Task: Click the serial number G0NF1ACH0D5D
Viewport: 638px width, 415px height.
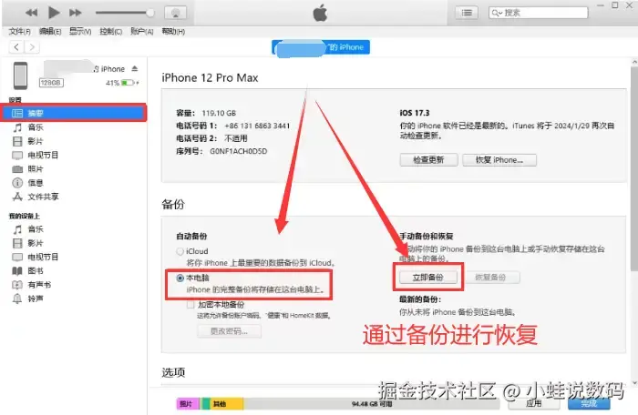Action: (239, 151)
